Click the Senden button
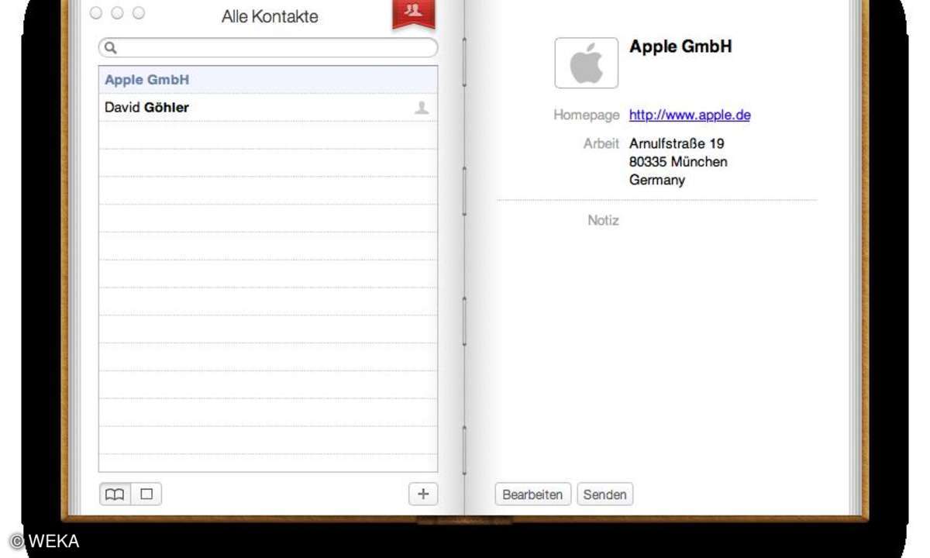The height and width of the screenshot is (558, 930). click(605, 494)
